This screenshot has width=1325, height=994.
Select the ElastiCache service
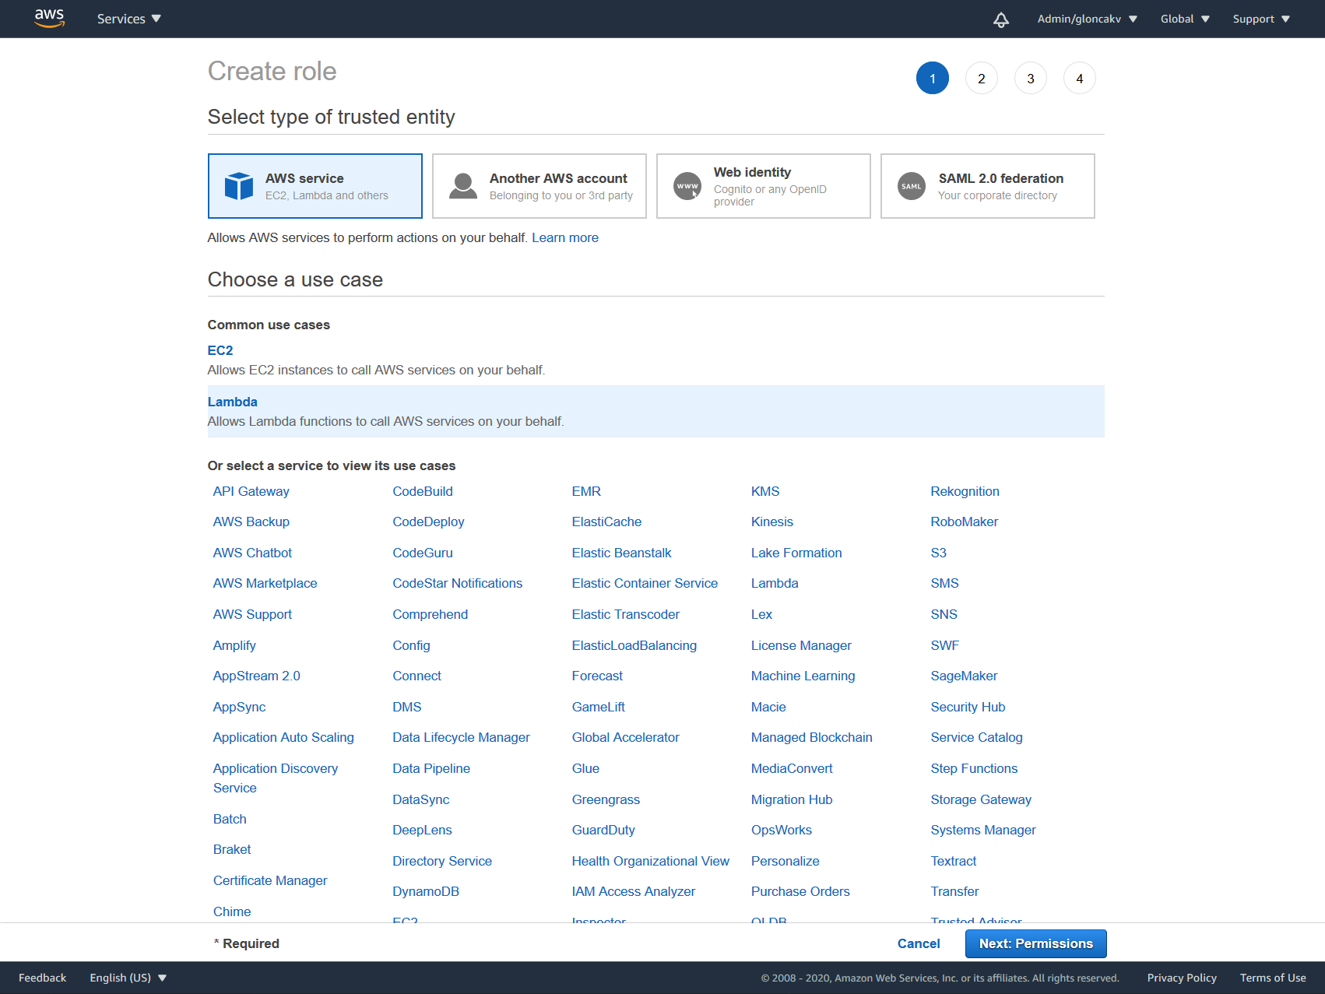[x=606, y=522]
